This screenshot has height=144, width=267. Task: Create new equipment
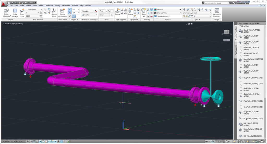(x=130, y=12)
